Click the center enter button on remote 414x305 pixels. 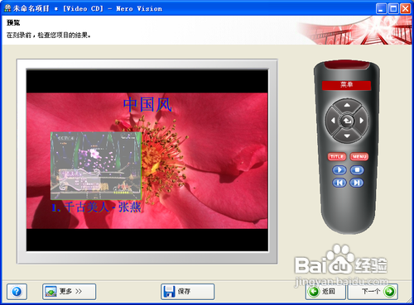347,121
